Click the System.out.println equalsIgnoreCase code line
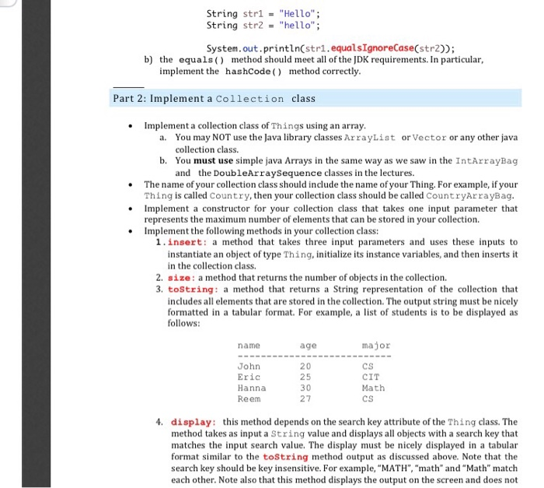 330,48
